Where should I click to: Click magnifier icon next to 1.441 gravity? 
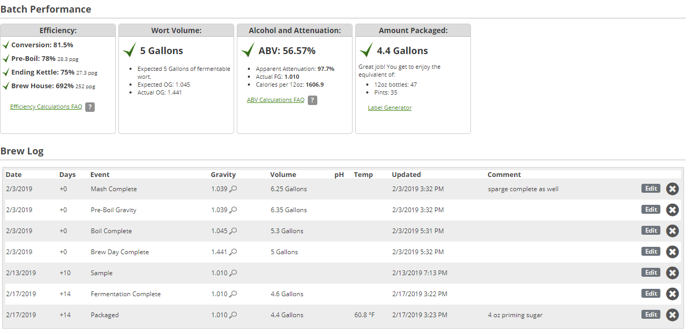[233, 252]
